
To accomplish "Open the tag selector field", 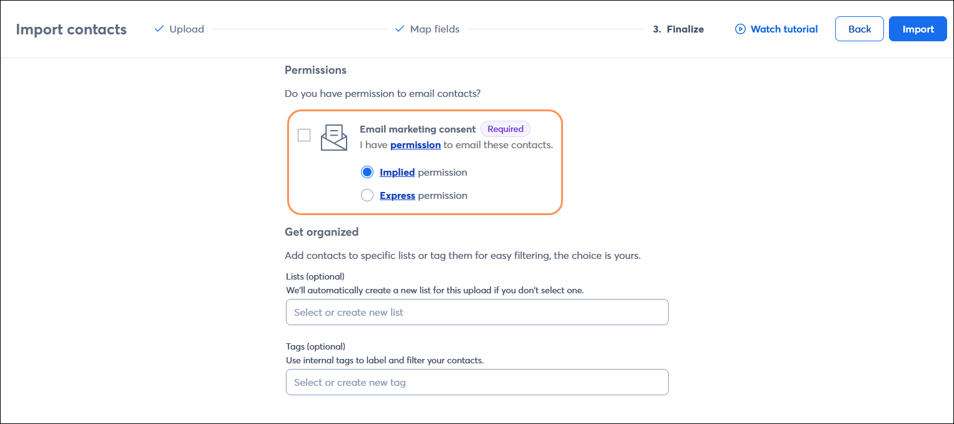I will (477, 381).
